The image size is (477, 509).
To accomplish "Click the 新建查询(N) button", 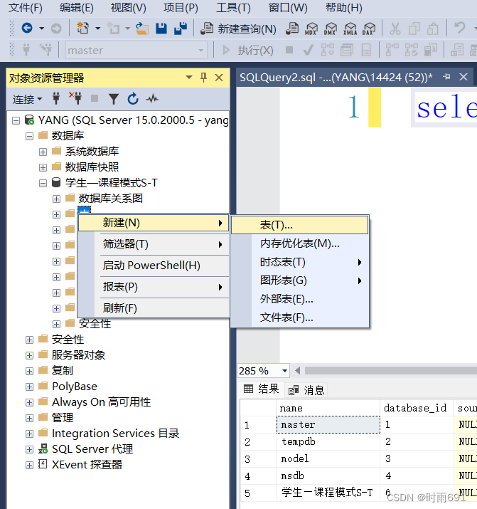I will point(238,29).
